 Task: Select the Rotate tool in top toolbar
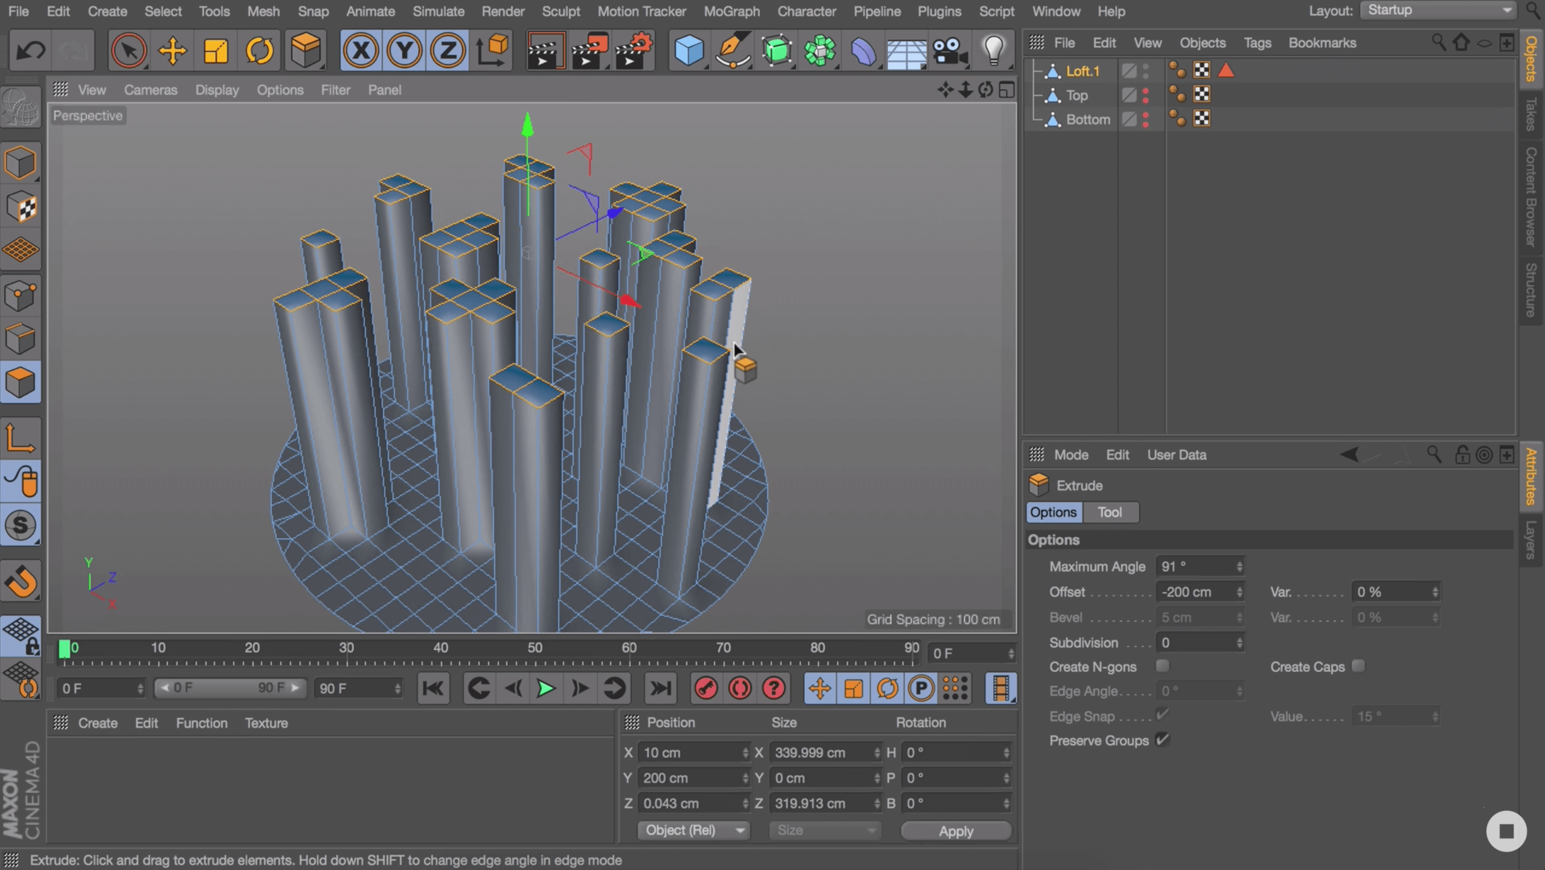click(259, 50)
